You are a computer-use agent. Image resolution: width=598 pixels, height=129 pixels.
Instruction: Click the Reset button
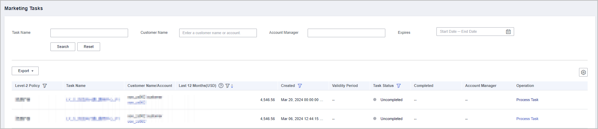click(89, 47)
